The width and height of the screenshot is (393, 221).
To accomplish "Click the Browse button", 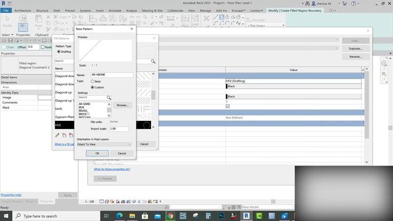I will [122, 105].
